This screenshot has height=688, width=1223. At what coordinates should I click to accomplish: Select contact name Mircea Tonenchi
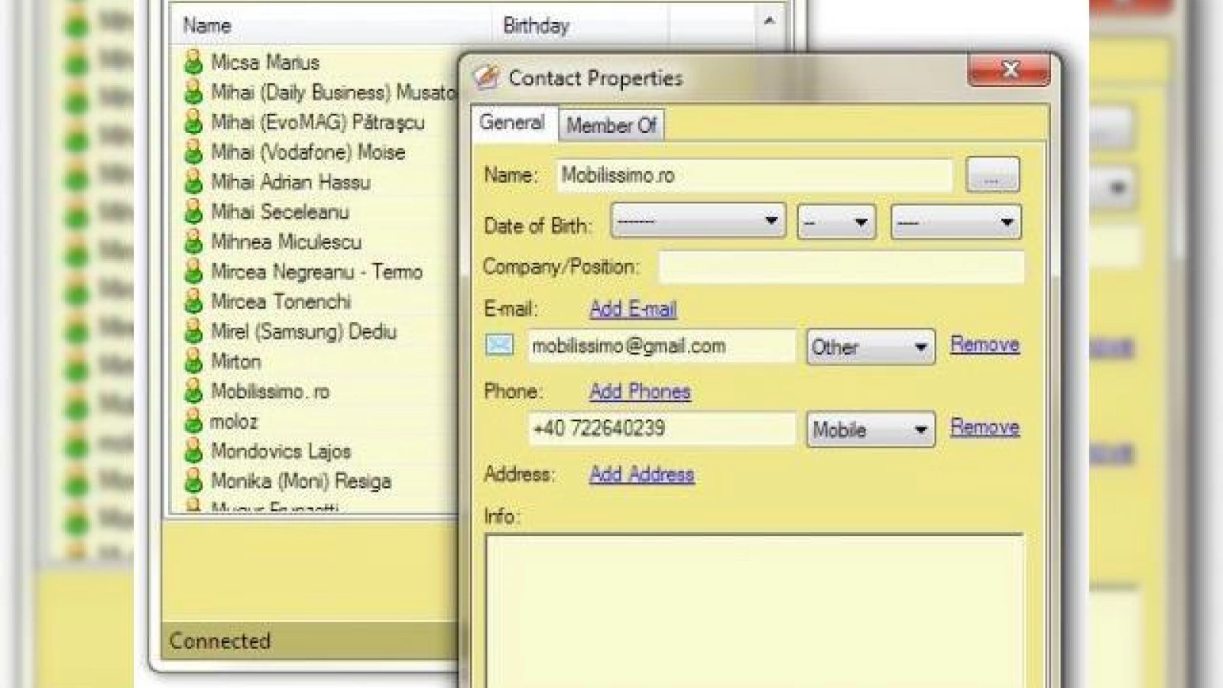(x=281, y=301)
